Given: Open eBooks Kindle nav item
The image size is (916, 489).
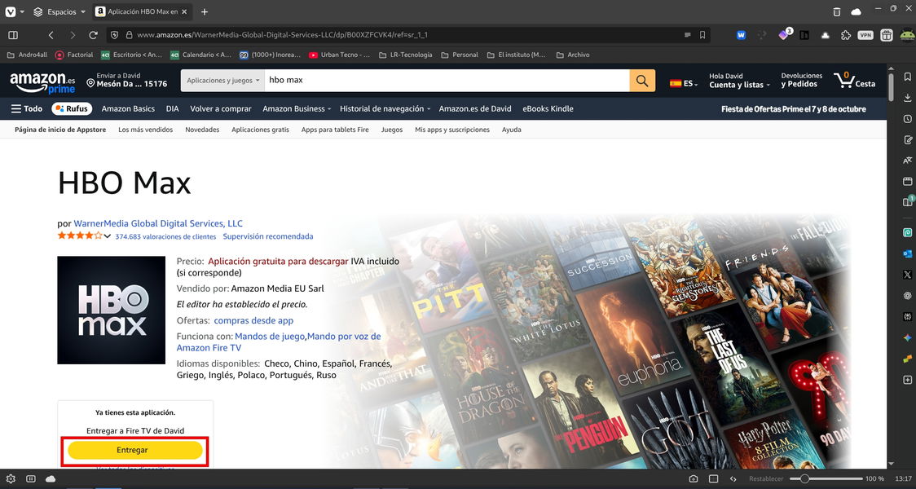Looking at the screenshot, I should point(548,108).
